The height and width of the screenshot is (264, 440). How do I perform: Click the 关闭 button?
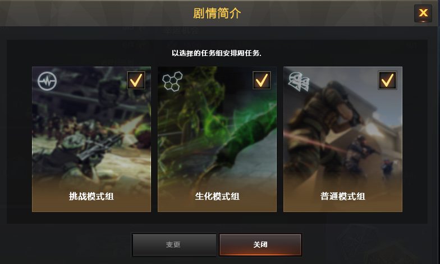tap(260, 245)
